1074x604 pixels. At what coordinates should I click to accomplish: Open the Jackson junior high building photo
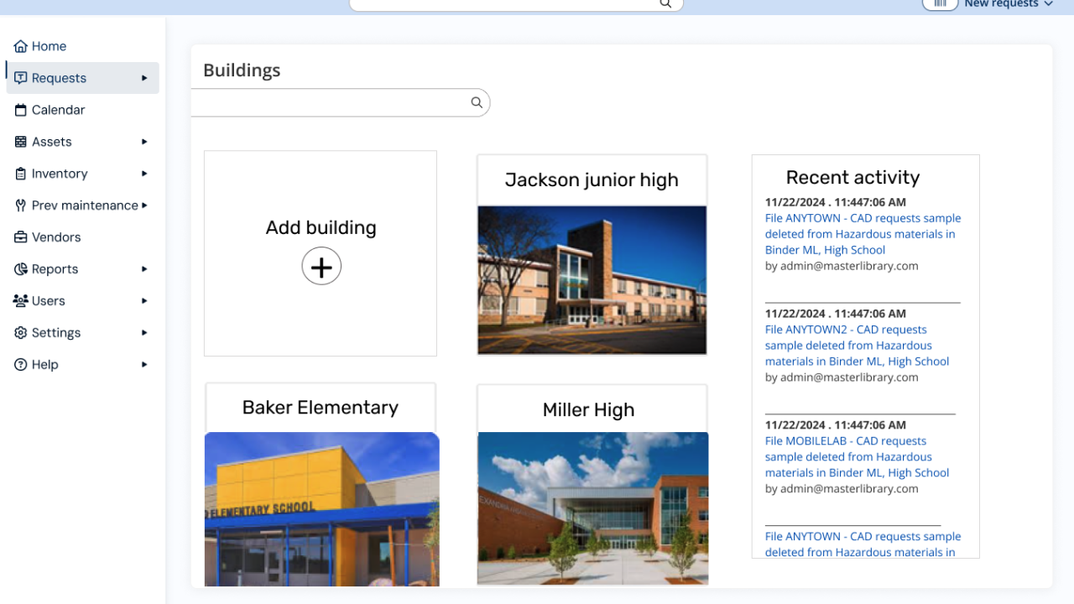(592, 280)
